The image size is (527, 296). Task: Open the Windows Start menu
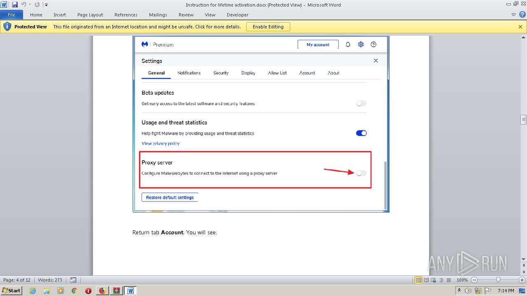click(x=11, y=290)
